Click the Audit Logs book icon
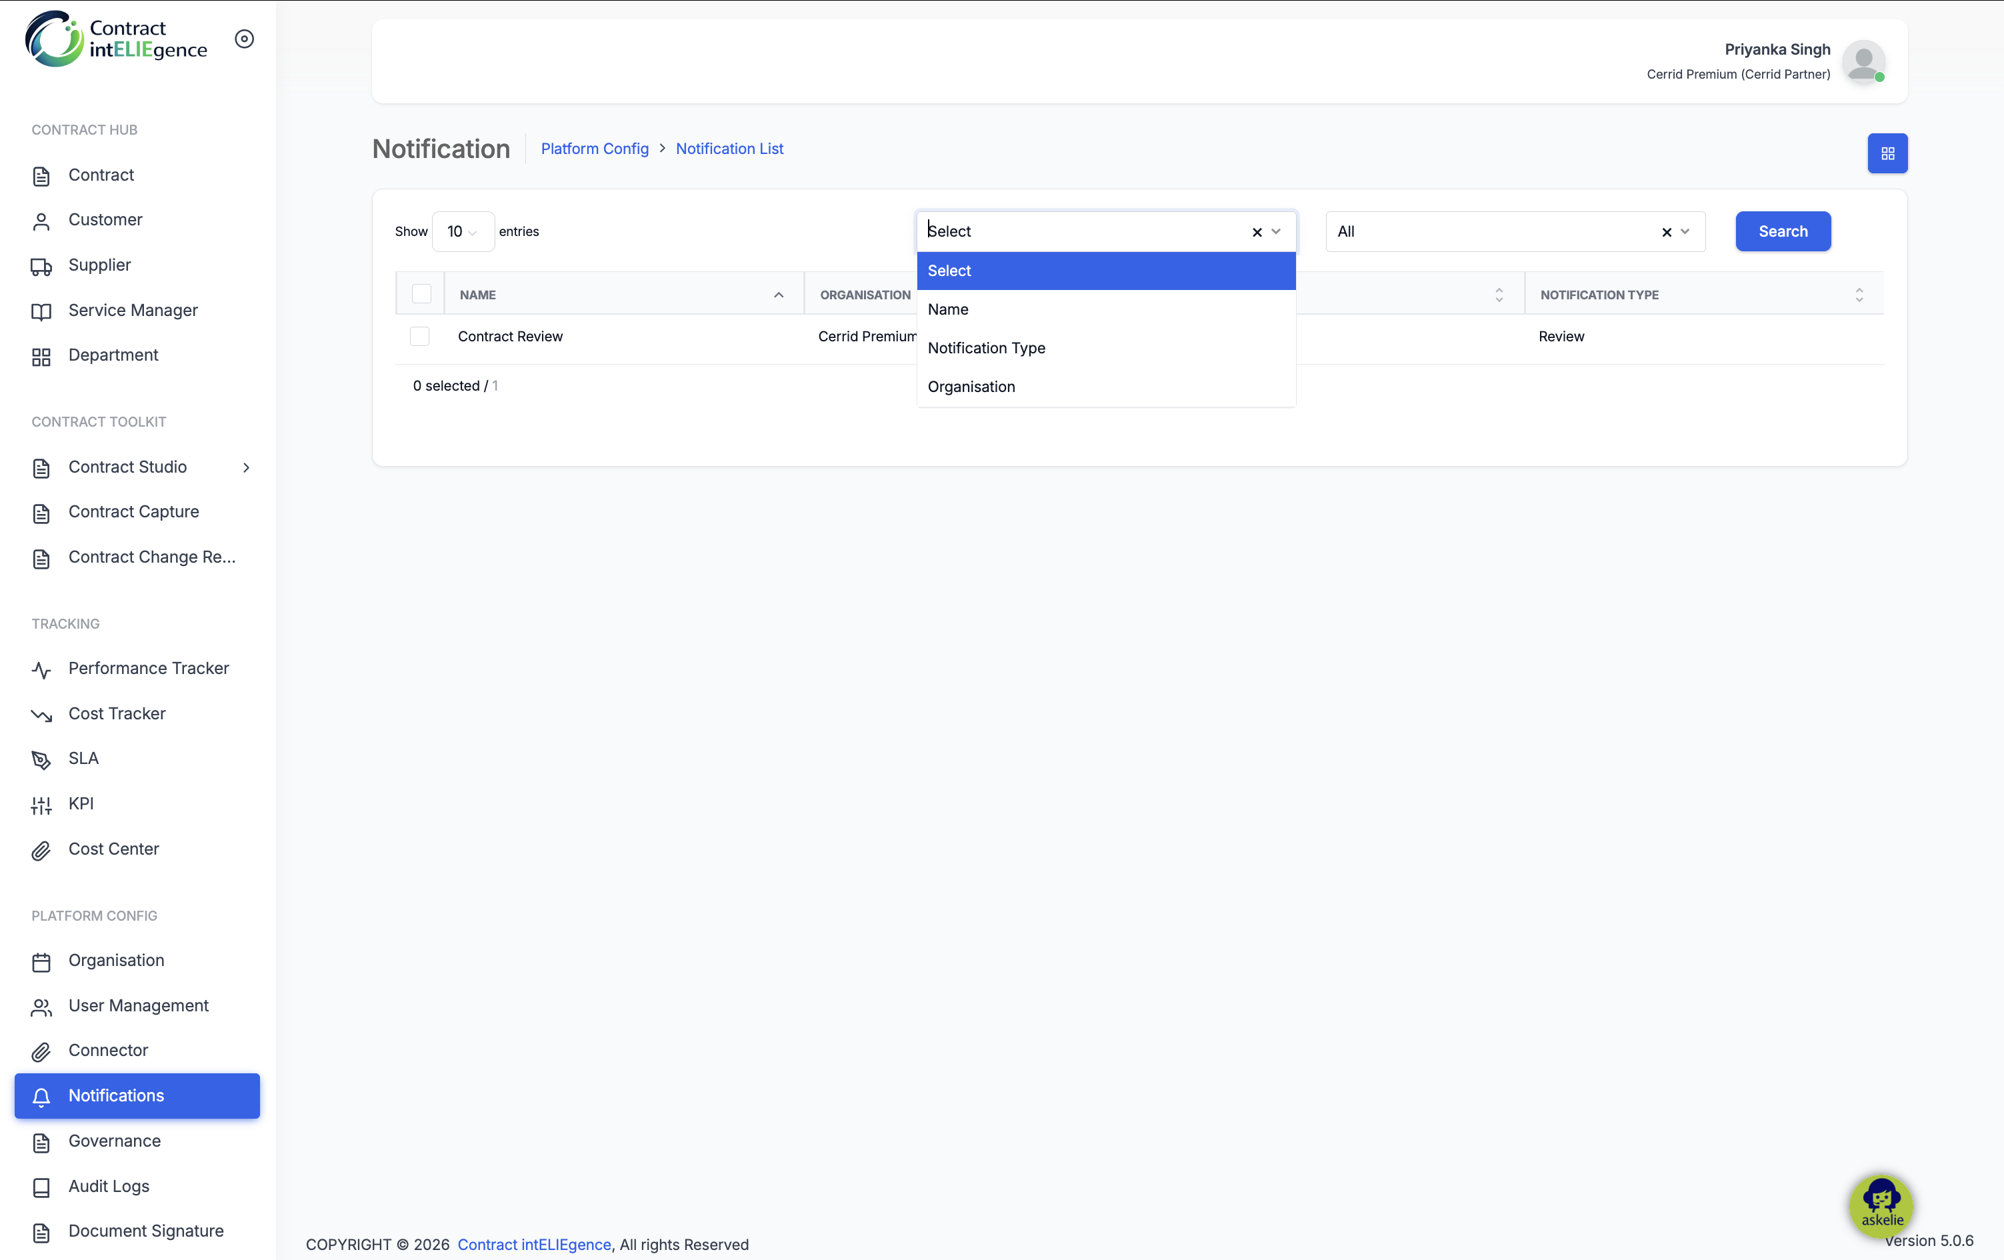 pyautogui.click(x=41, y=1187)
